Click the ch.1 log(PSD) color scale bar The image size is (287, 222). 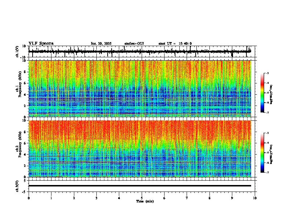click(262, 93)
